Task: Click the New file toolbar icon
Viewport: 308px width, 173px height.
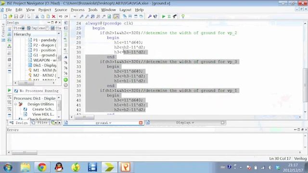Action: pyautogui.click(x=5, y=16)
